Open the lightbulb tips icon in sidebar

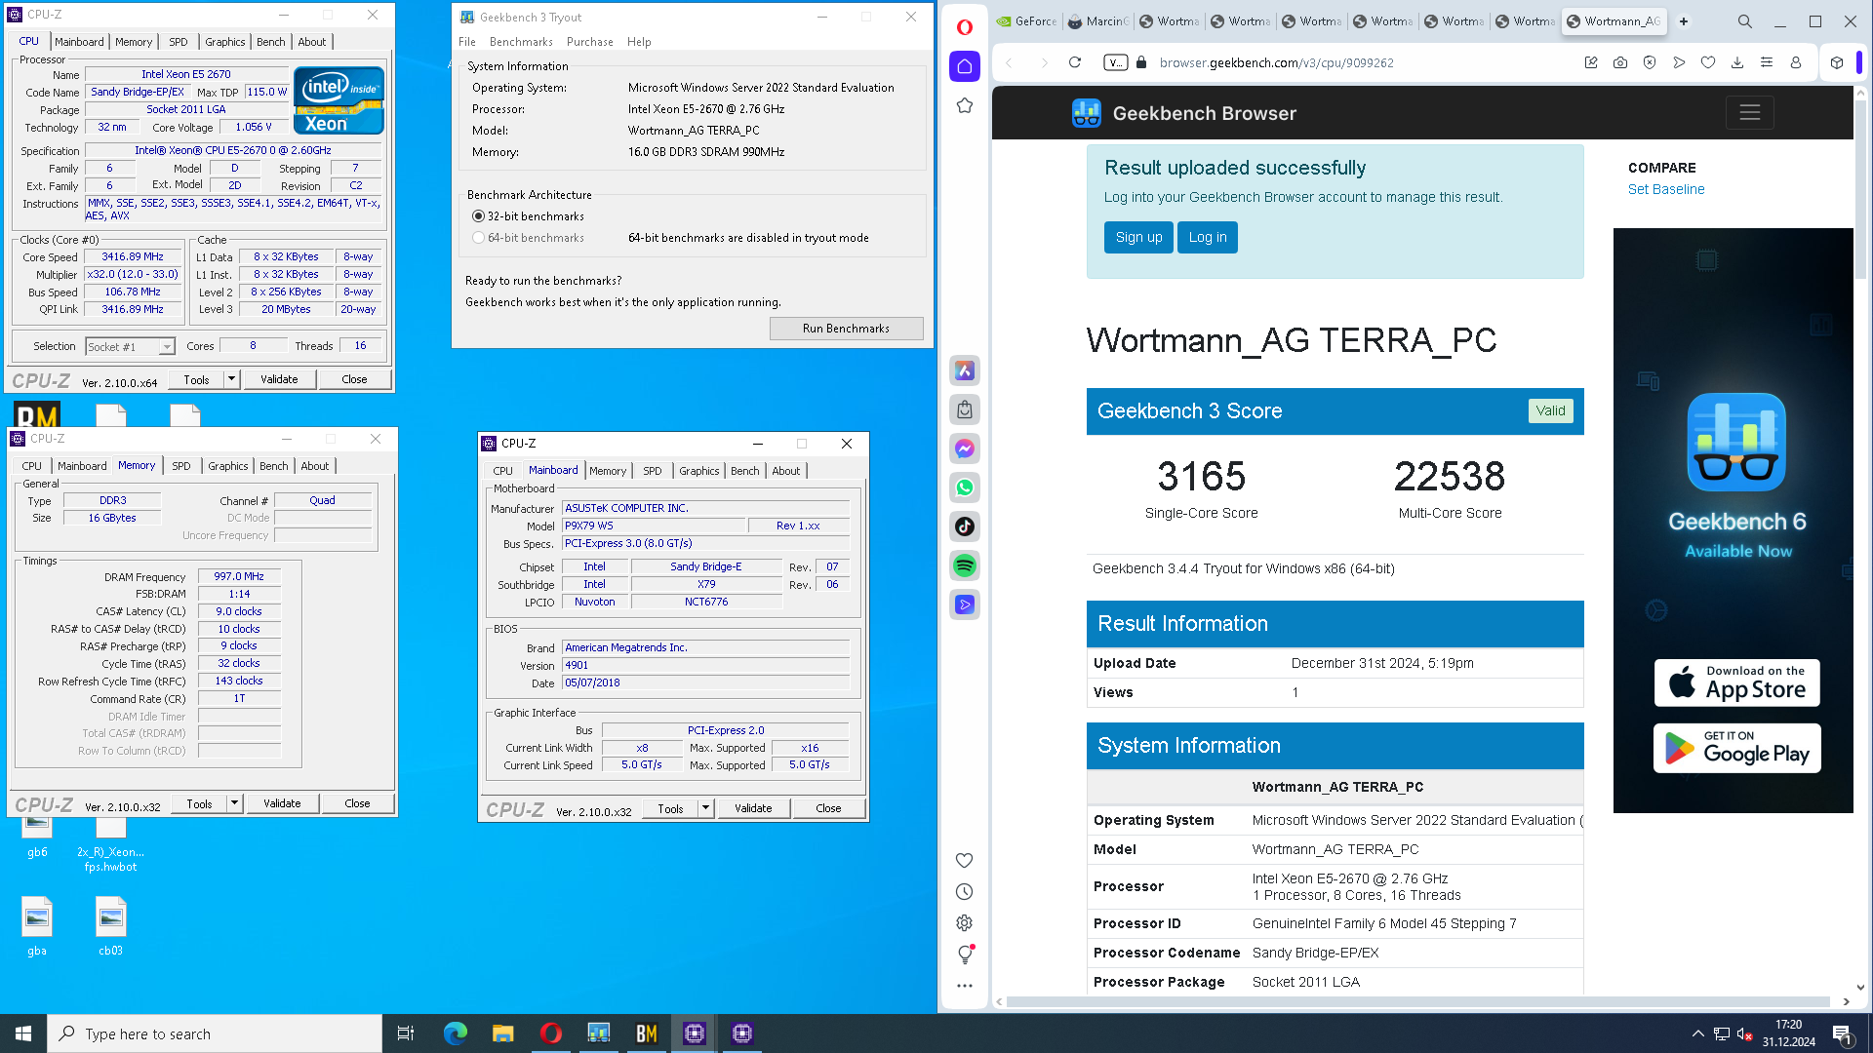[965, 955]
